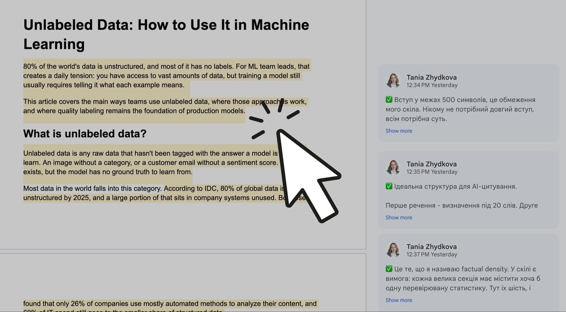Place cursor in title 'Unlabeled Data: How to Use It'

point(166,34)
